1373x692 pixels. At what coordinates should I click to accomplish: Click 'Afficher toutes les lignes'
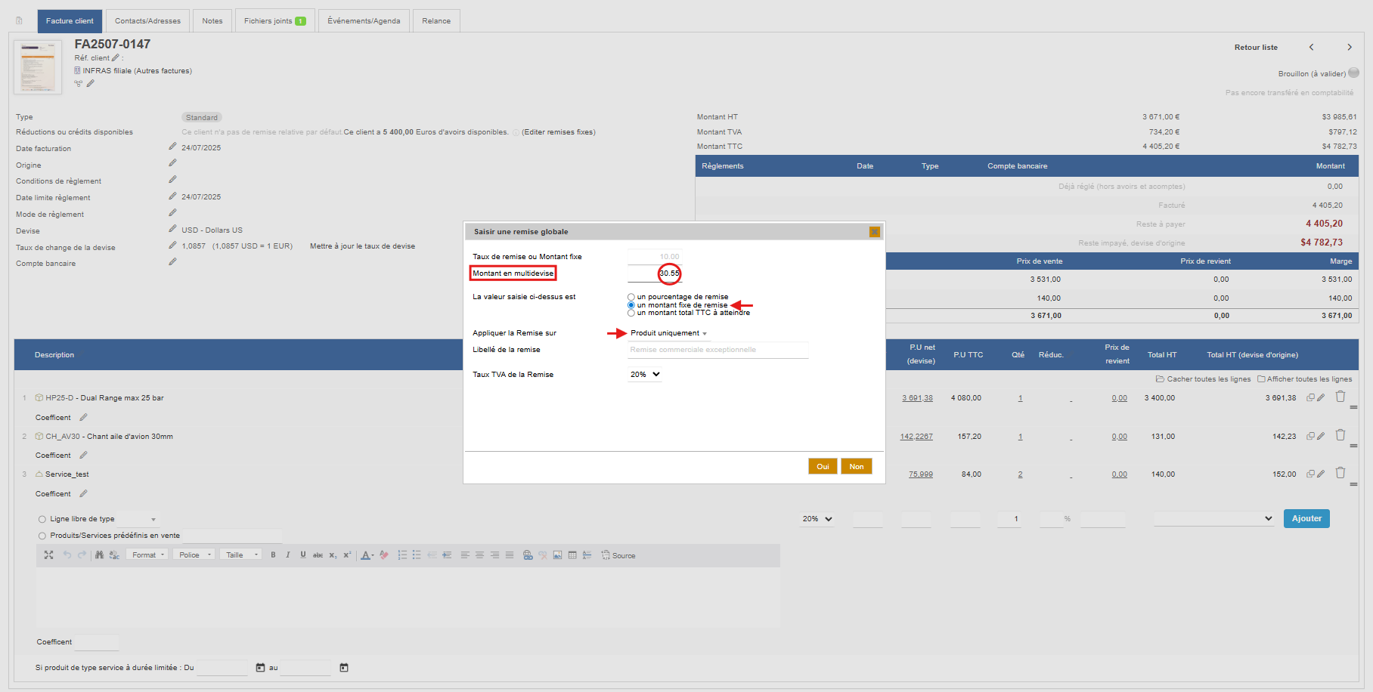tap(1305, 379)
